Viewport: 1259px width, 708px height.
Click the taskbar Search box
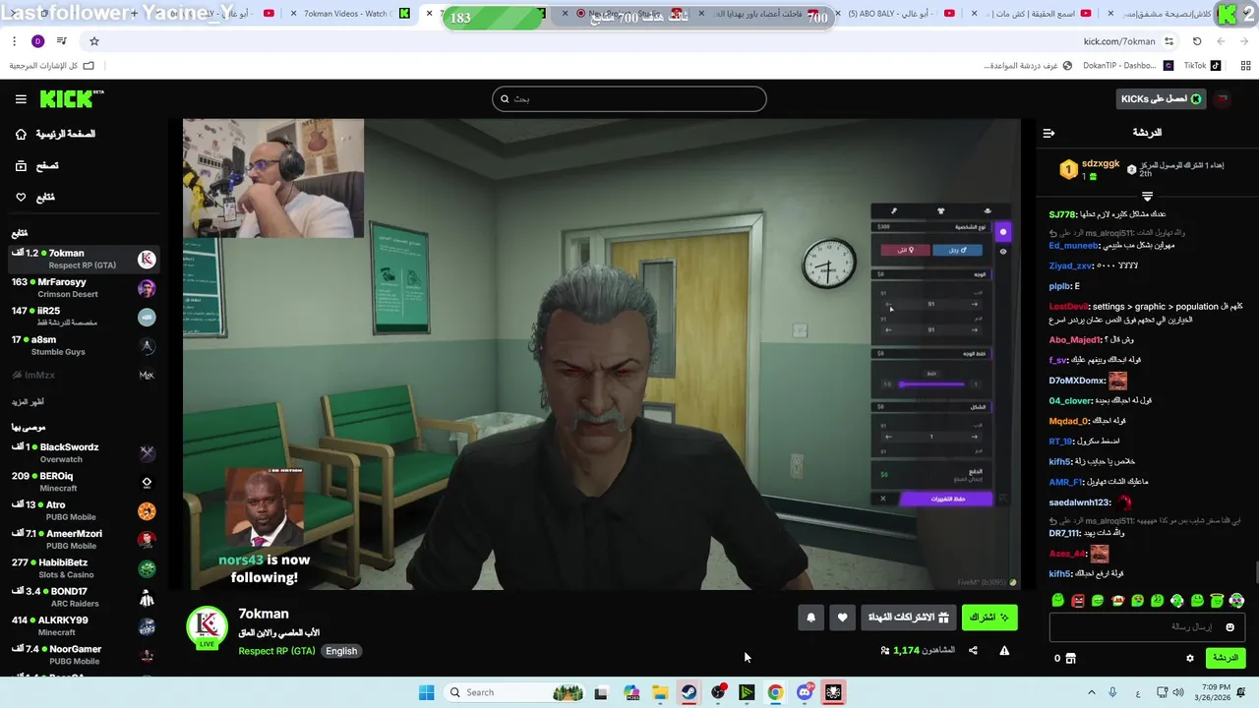pyautogui.click(x=513, y=692)
